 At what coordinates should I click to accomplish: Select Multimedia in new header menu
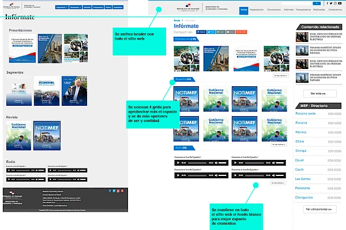click(x=319, y=10)
